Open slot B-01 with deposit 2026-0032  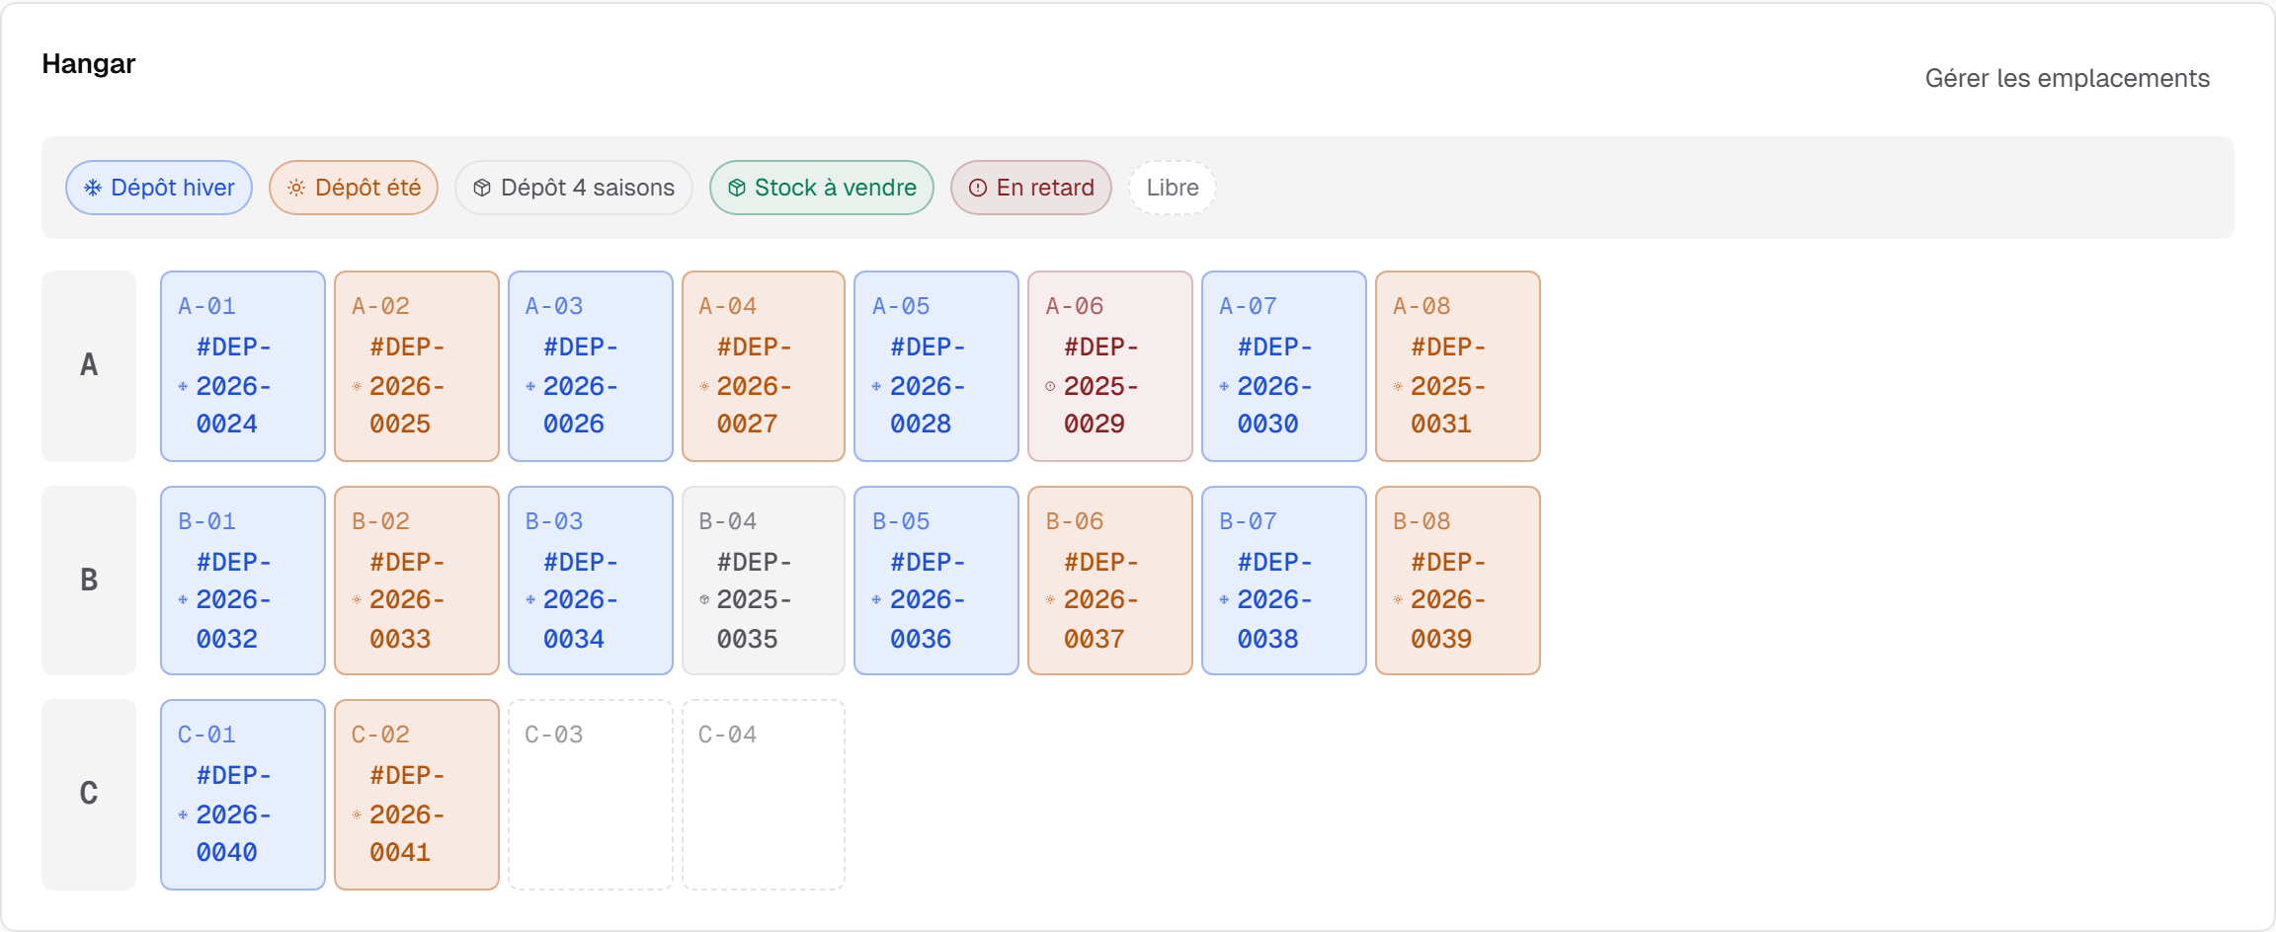(x=243, y=581)
